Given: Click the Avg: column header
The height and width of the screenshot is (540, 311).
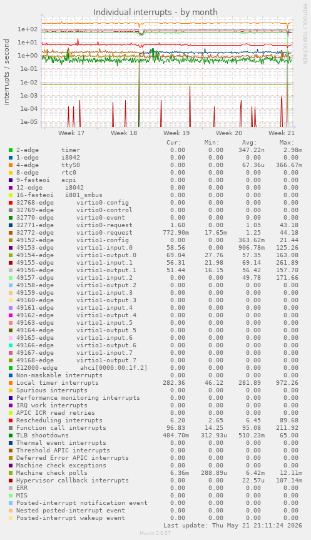Looking at the screenshot, I should tap(249, 143).
